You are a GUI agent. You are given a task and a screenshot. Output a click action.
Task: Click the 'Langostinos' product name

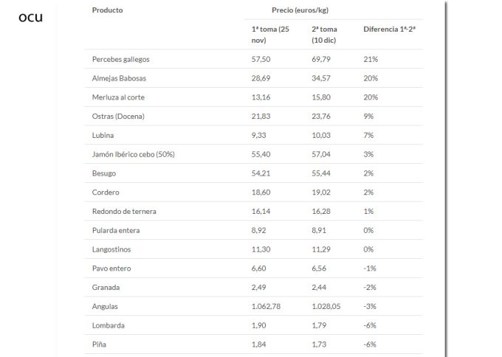[112, 249]
